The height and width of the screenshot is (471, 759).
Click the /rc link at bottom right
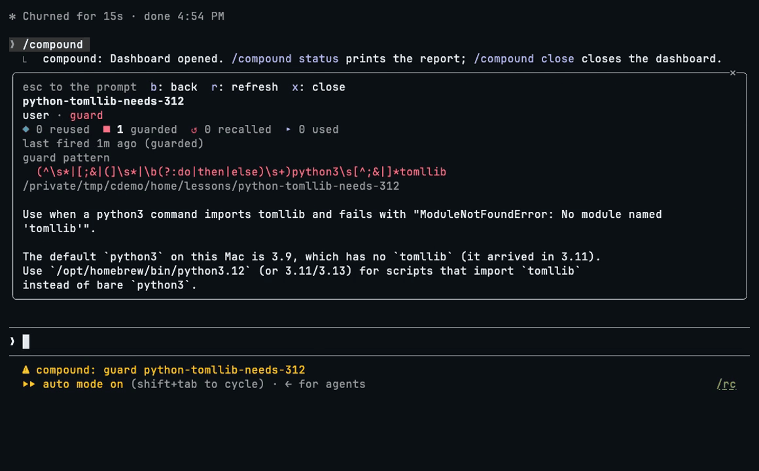(x=726, y=385)
